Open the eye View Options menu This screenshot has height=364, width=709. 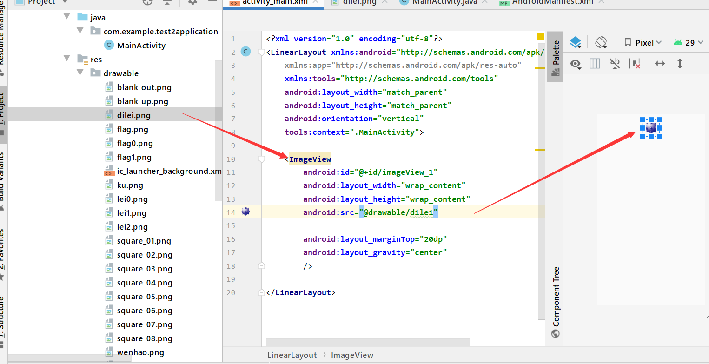click(576, 64)
